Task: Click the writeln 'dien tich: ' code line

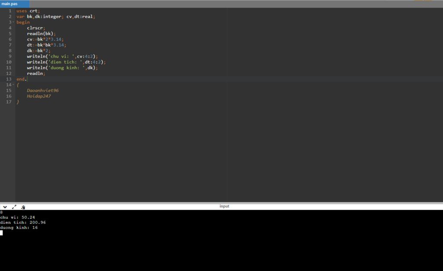Action: click(66, 62)
